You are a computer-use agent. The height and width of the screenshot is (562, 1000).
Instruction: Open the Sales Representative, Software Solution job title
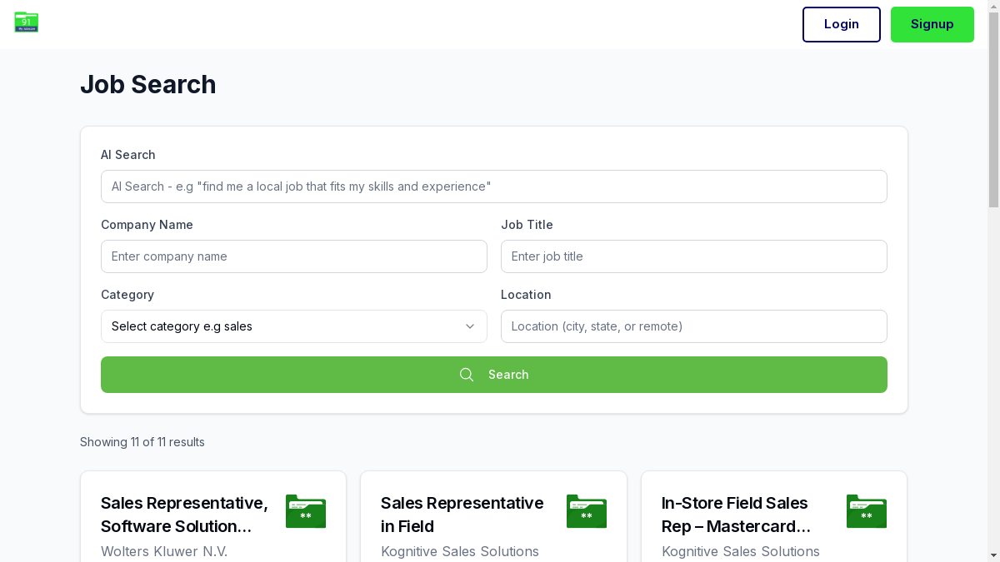tap(184, 515)
